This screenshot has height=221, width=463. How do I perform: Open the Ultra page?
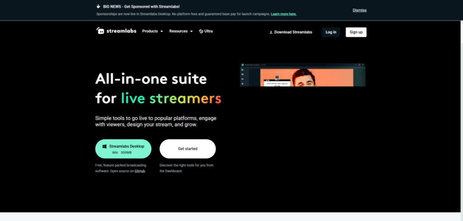tap(206, 31)
